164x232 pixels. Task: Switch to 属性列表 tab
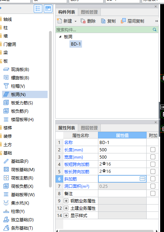(x=67, y=128)
